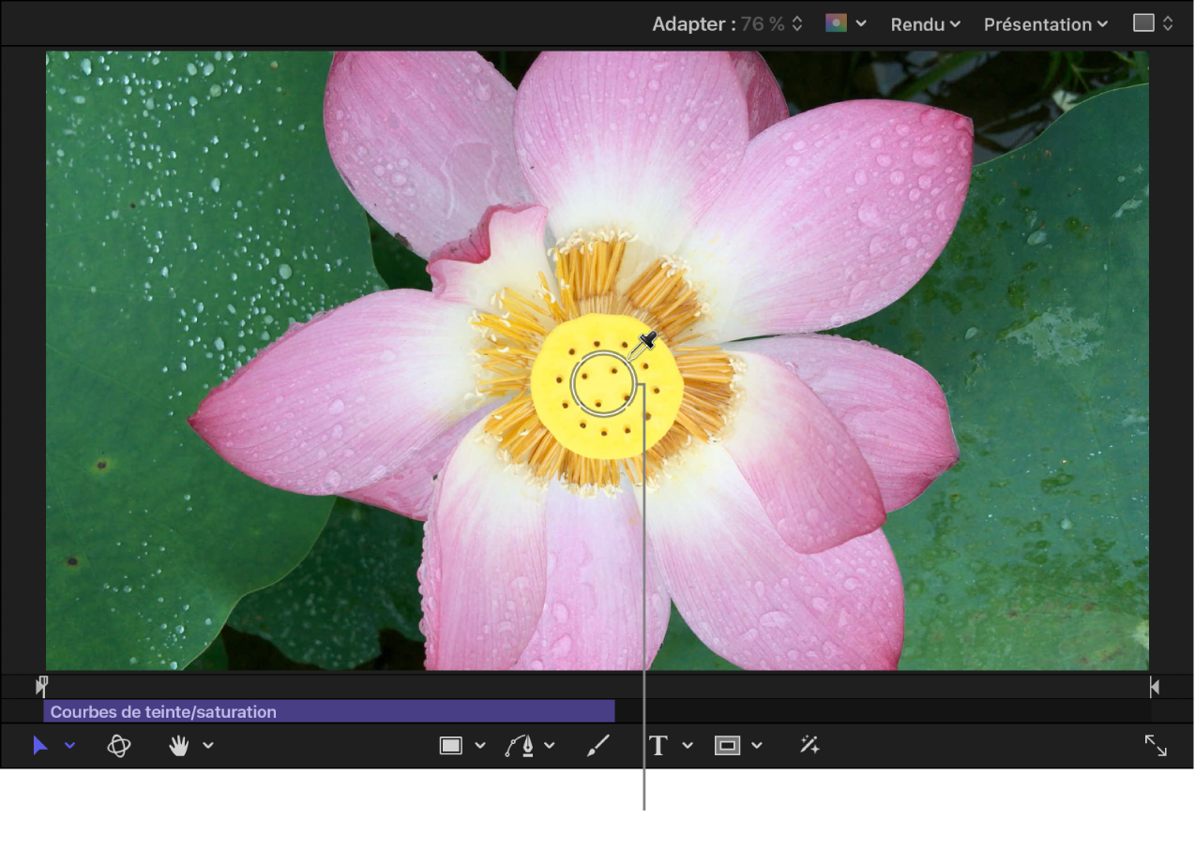This screenshot has height=863, width=1195.
Task: Open the Rendu menu
Action: pyautogui.click(x=926, y=24)
